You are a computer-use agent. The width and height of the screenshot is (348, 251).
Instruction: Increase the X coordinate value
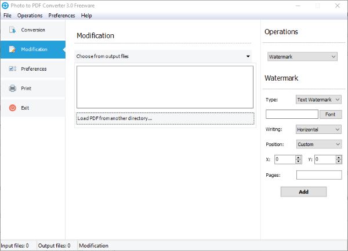(x=298, y=157)
